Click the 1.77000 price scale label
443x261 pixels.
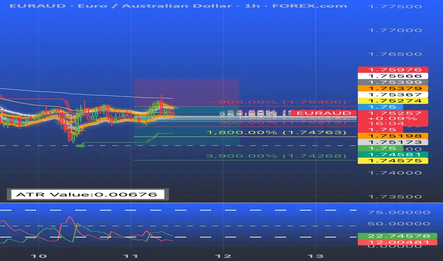(395, 30)
